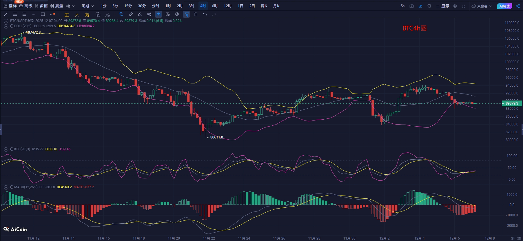523x241 pixels.
Task: Click the AI解读 button
Action: point(504,6)
